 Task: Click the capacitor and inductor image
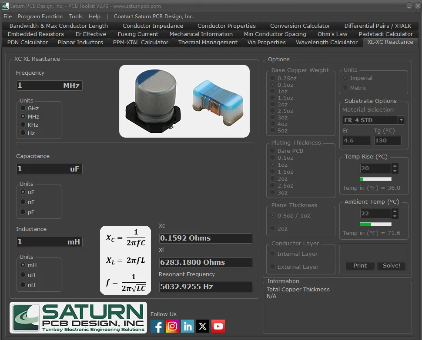pyautogui.click(x=184, y=101)
